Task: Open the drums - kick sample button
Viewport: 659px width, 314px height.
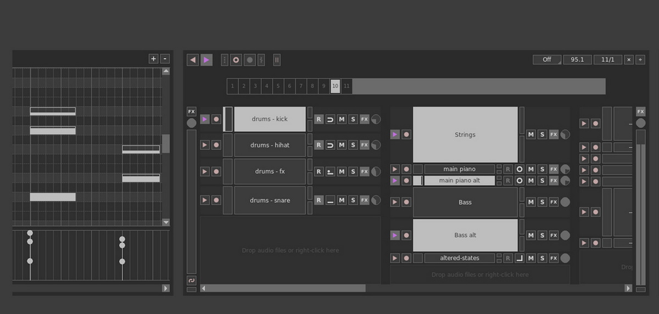Action: 270,119
